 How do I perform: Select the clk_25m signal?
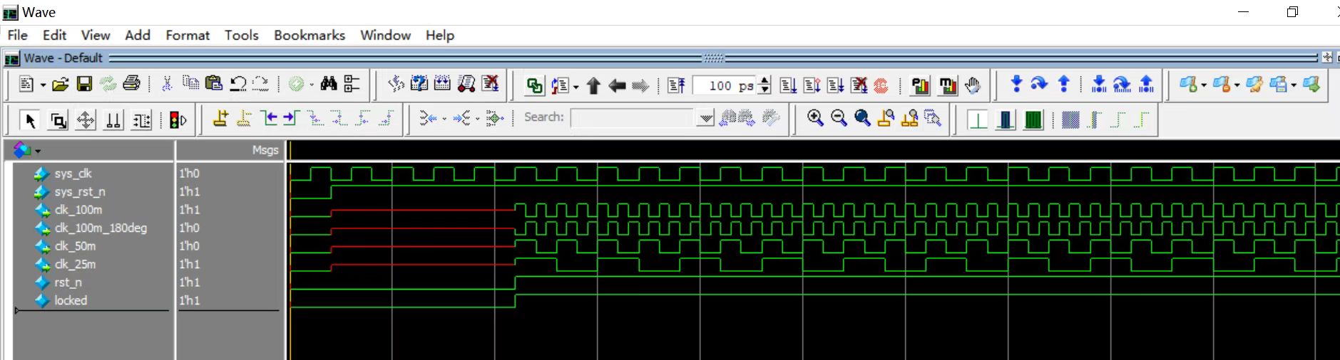[x=75, y=264]
